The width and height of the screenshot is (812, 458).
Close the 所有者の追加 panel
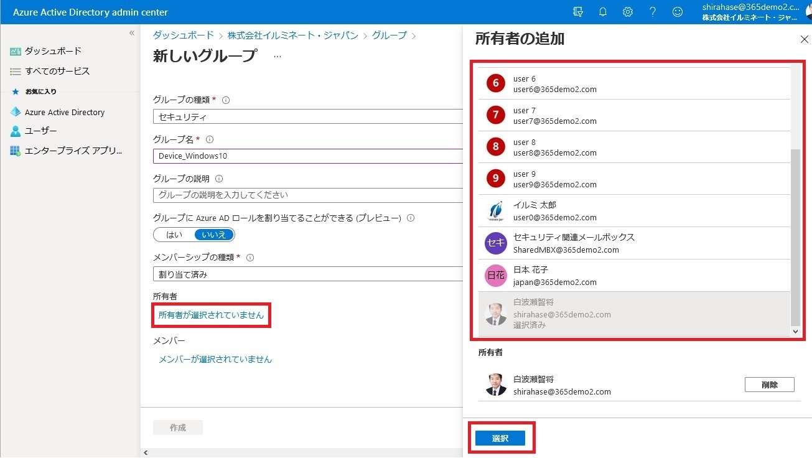(803, 39)
